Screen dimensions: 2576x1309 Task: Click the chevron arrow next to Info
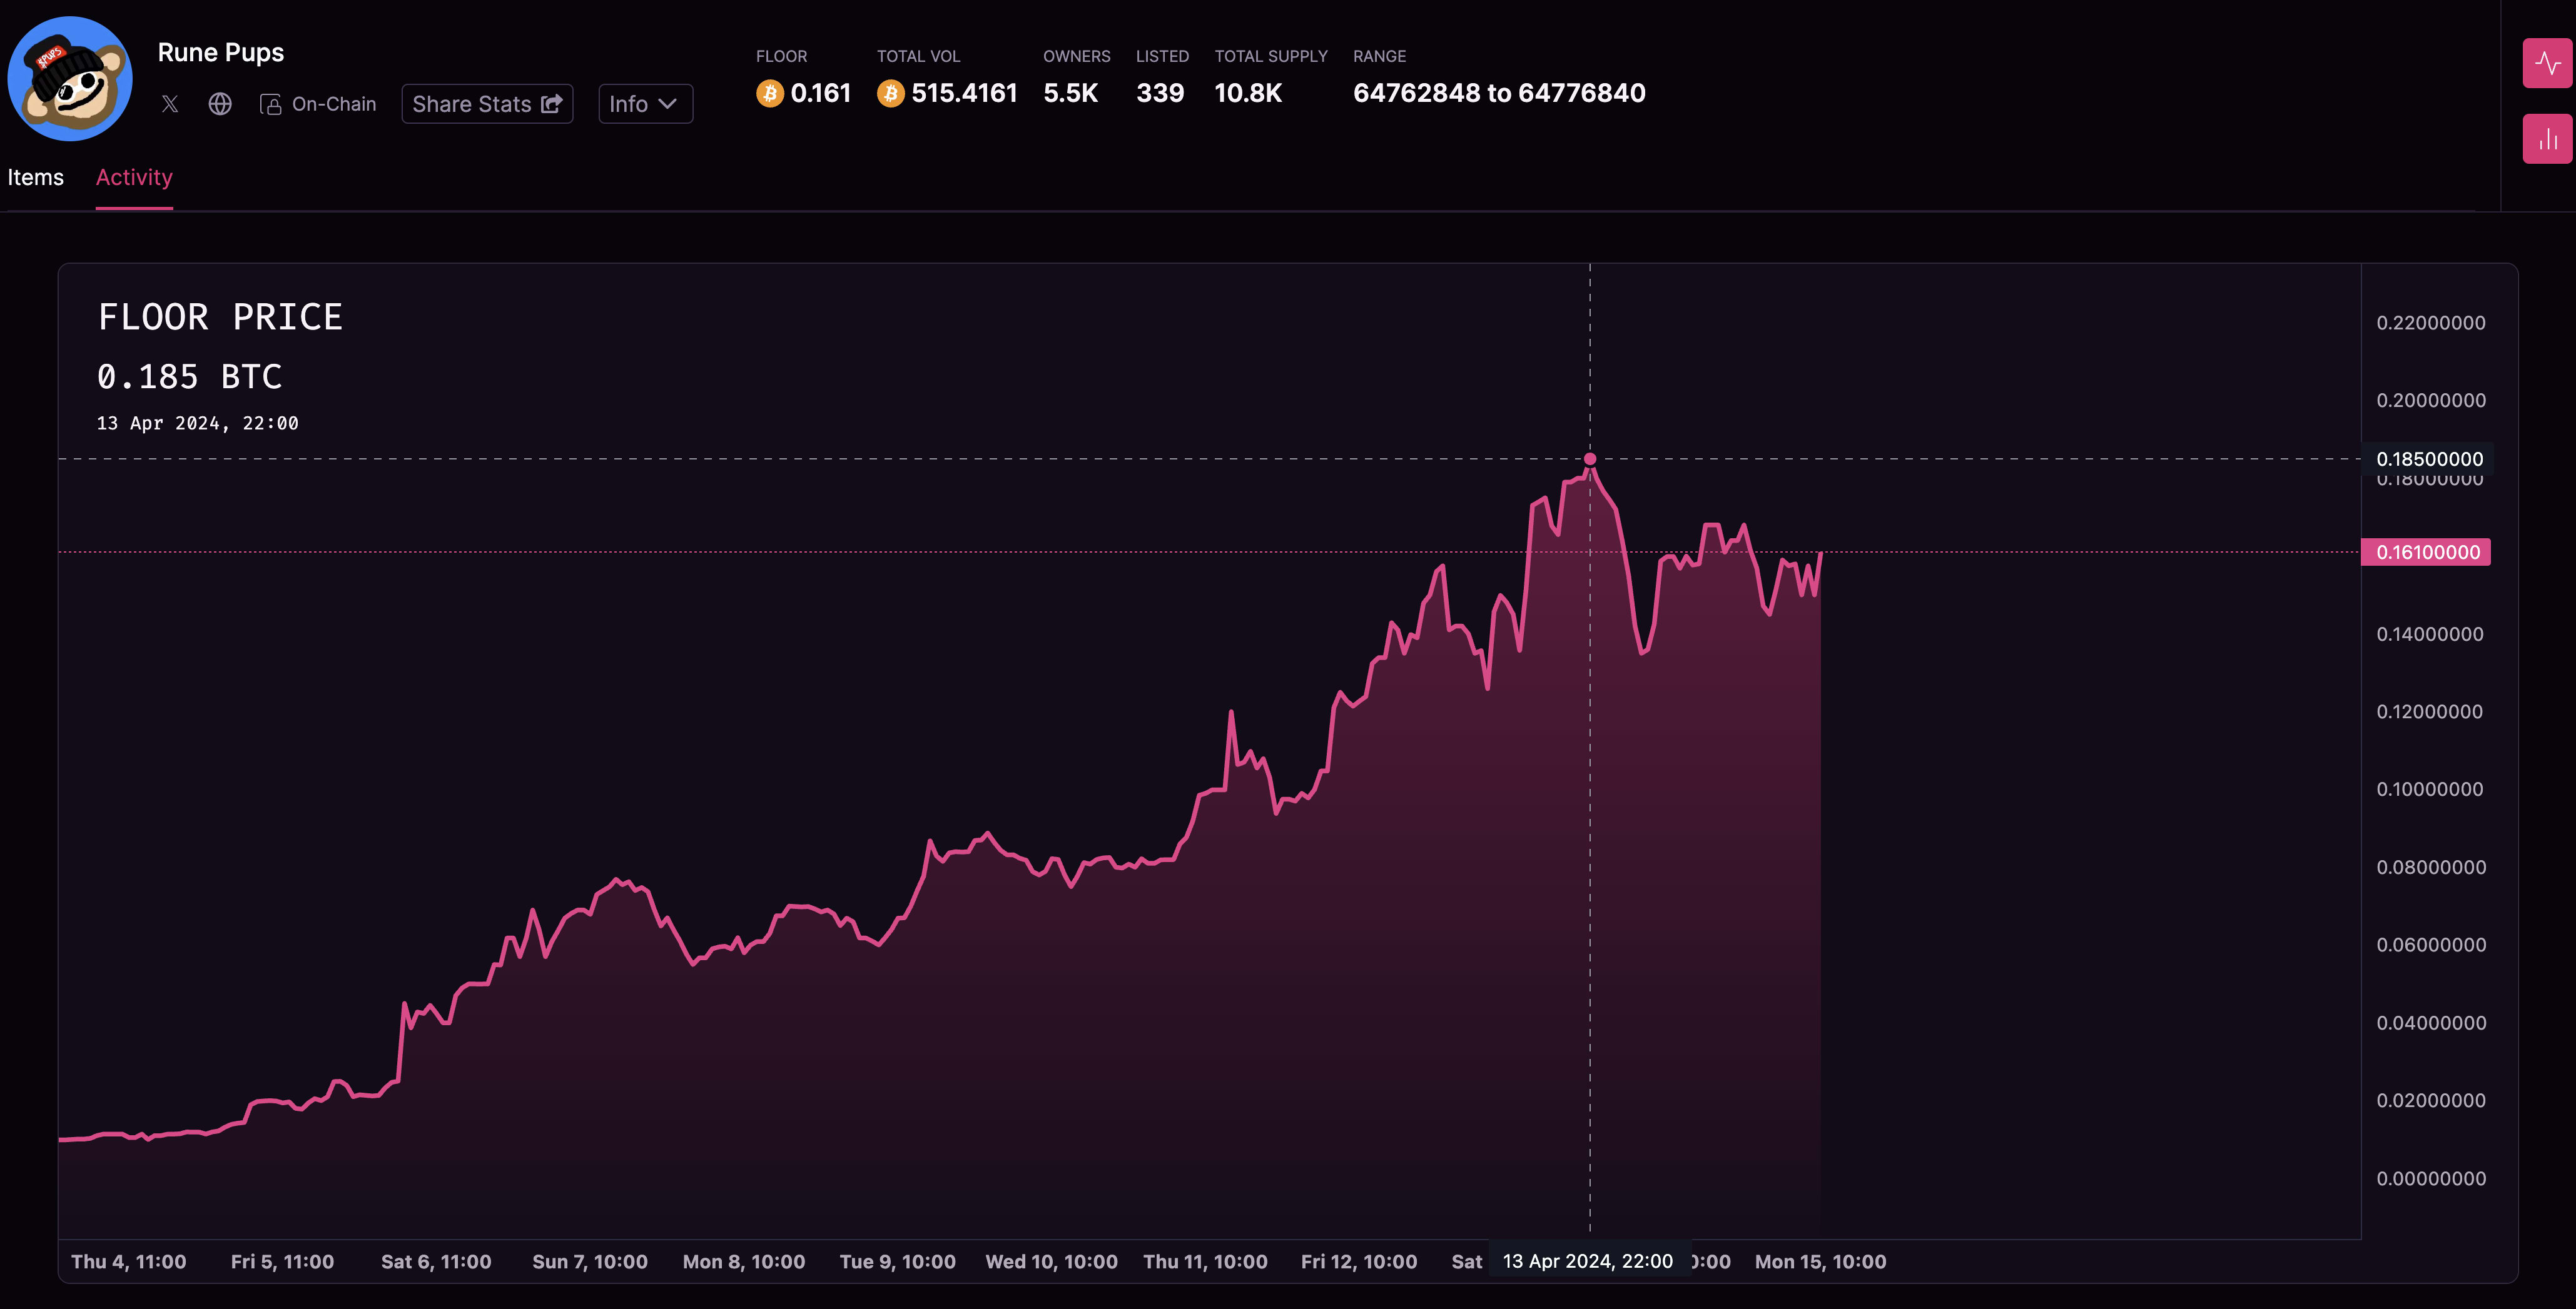tap(668, 104)
